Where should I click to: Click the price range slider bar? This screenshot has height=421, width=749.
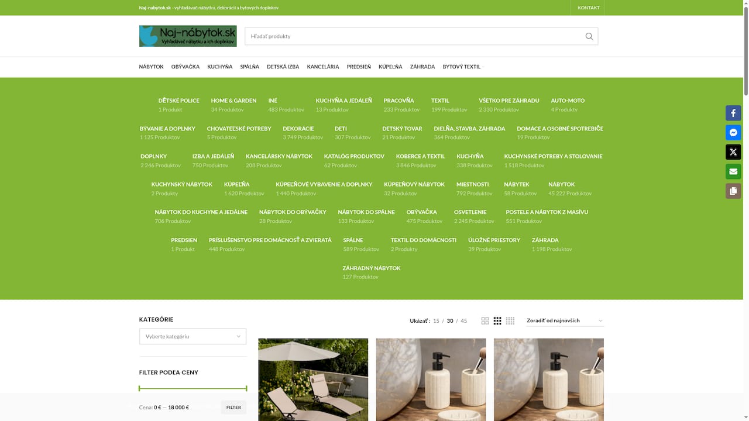click(x=193, y=388)
